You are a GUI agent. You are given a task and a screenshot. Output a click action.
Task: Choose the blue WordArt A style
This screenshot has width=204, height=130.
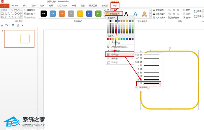click(x=136, y=14)
